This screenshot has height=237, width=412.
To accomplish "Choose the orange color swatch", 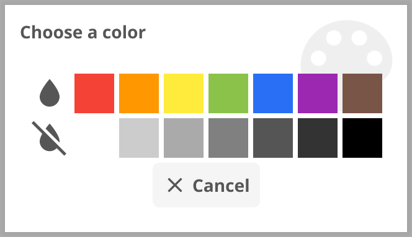I will [x=139, y=93].
